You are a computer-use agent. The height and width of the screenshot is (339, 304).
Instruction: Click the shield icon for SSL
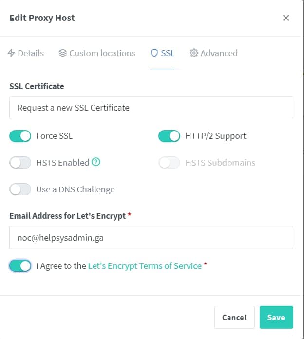[154, 53]
